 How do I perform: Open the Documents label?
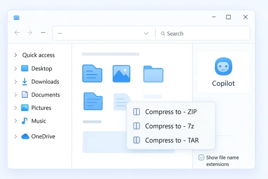pos(46,95)
